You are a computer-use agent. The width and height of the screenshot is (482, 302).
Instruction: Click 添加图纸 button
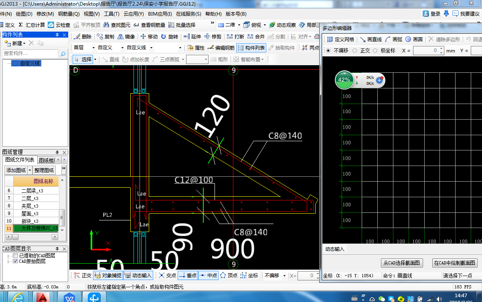pos(16,170)
